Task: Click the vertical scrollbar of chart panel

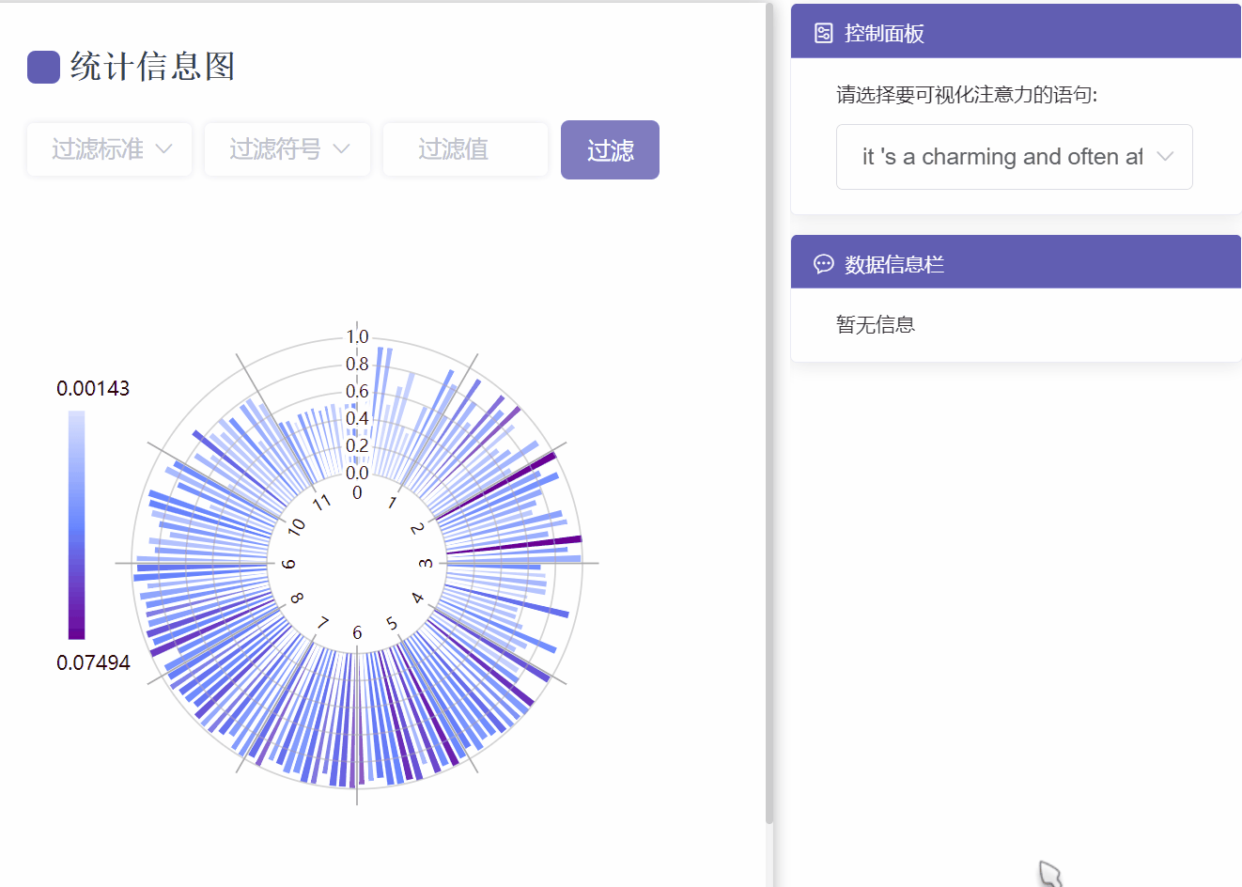Action: [x=769, y=413]
